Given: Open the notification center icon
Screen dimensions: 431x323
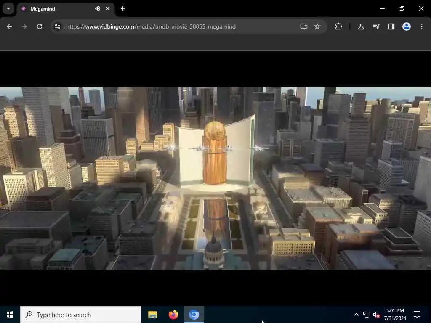Looking at the screenshot, I should click(417, 315).
